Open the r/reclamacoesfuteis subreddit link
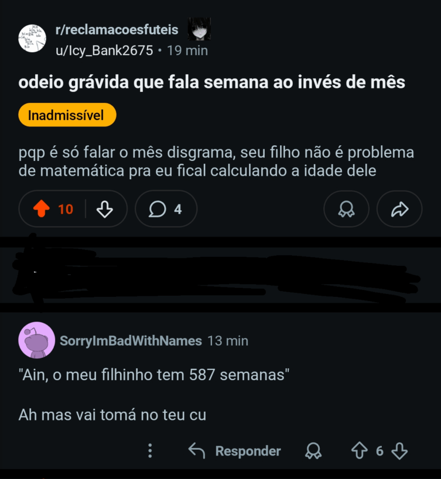 pyautogui.click(x=117, y=29)
